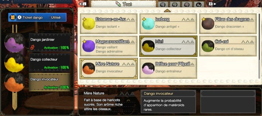
Task: Open the Tout tab
Action: tap(124, 4)
